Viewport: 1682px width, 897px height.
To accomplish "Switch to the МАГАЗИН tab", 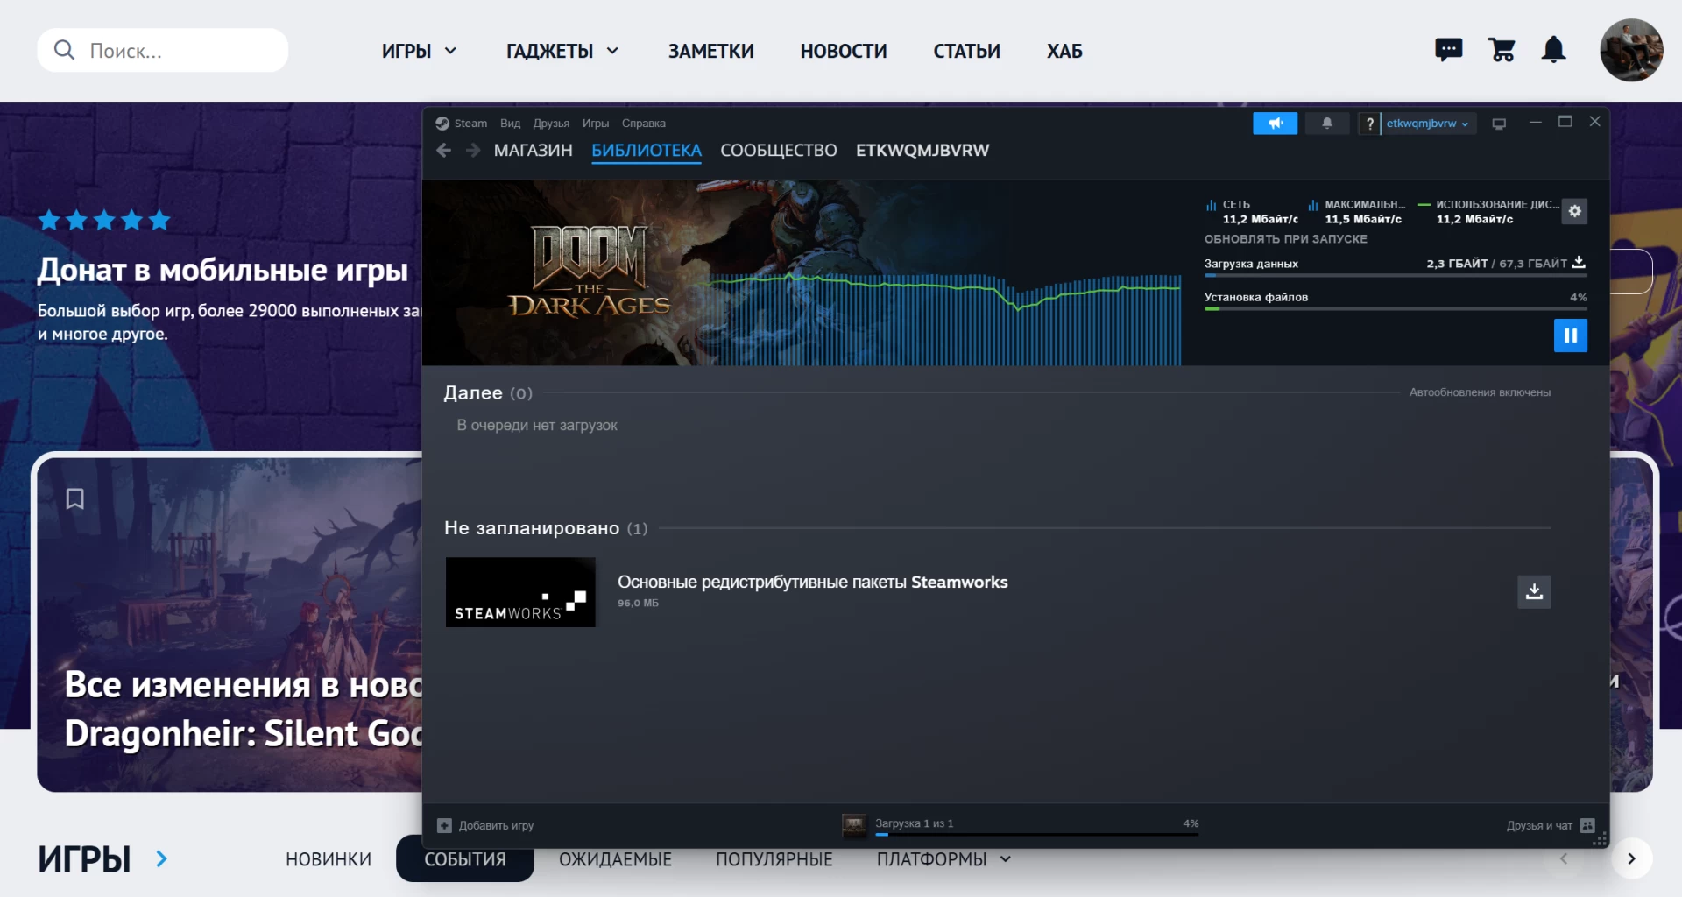I will (x=533, y=151).
